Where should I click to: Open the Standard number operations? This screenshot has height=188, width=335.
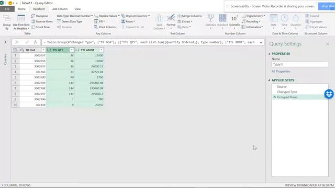222,22
